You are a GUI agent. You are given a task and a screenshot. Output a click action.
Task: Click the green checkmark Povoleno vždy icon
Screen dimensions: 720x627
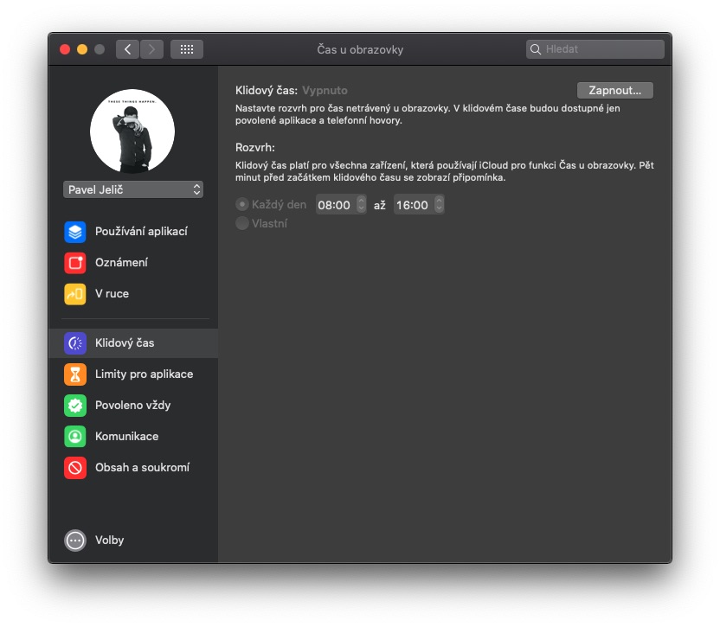point(74,406)
